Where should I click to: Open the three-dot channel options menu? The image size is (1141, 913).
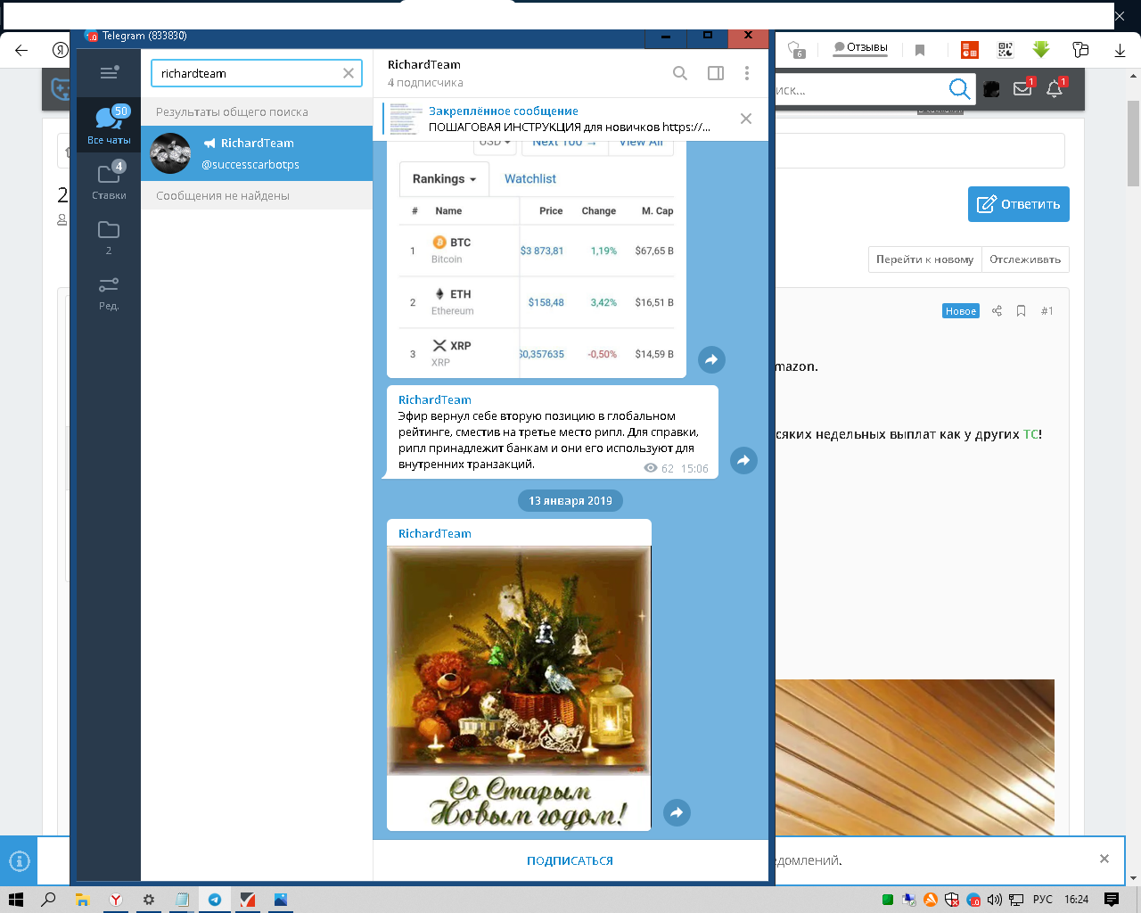click(747, 73)
